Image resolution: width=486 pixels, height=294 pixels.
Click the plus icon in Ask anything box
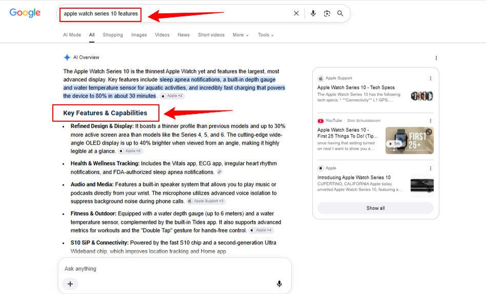tap(70, 284)
